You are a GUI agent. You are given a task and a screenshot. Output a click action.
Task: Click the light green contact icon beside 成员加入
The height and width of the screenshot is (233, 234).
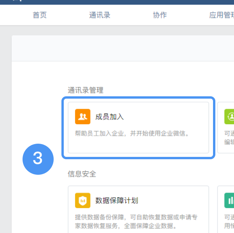229,116
